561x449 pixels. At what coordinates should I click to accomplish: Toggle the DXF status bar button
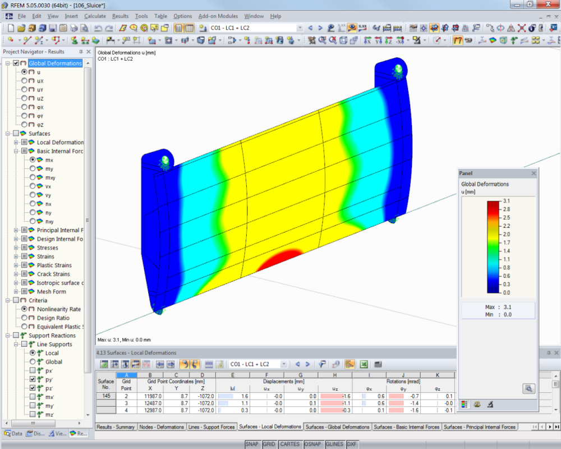pos(352,444)
